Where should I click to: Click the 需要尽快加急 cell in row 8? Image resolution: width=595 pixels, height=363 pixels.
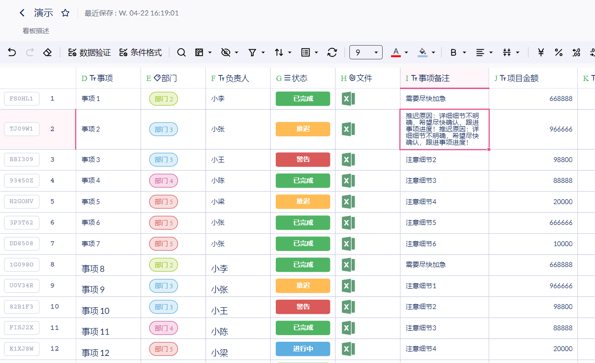pyautogui.click(x=445, y=265)
